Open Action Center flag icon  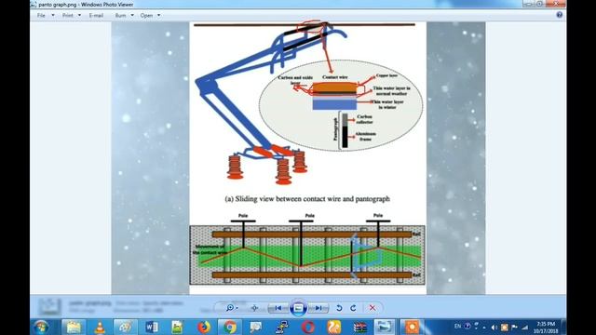coord(514,327)
